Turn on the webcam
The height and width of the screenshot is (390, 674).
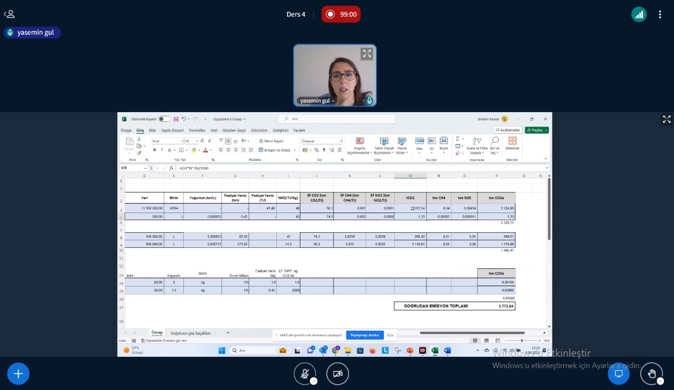[338, 373]
